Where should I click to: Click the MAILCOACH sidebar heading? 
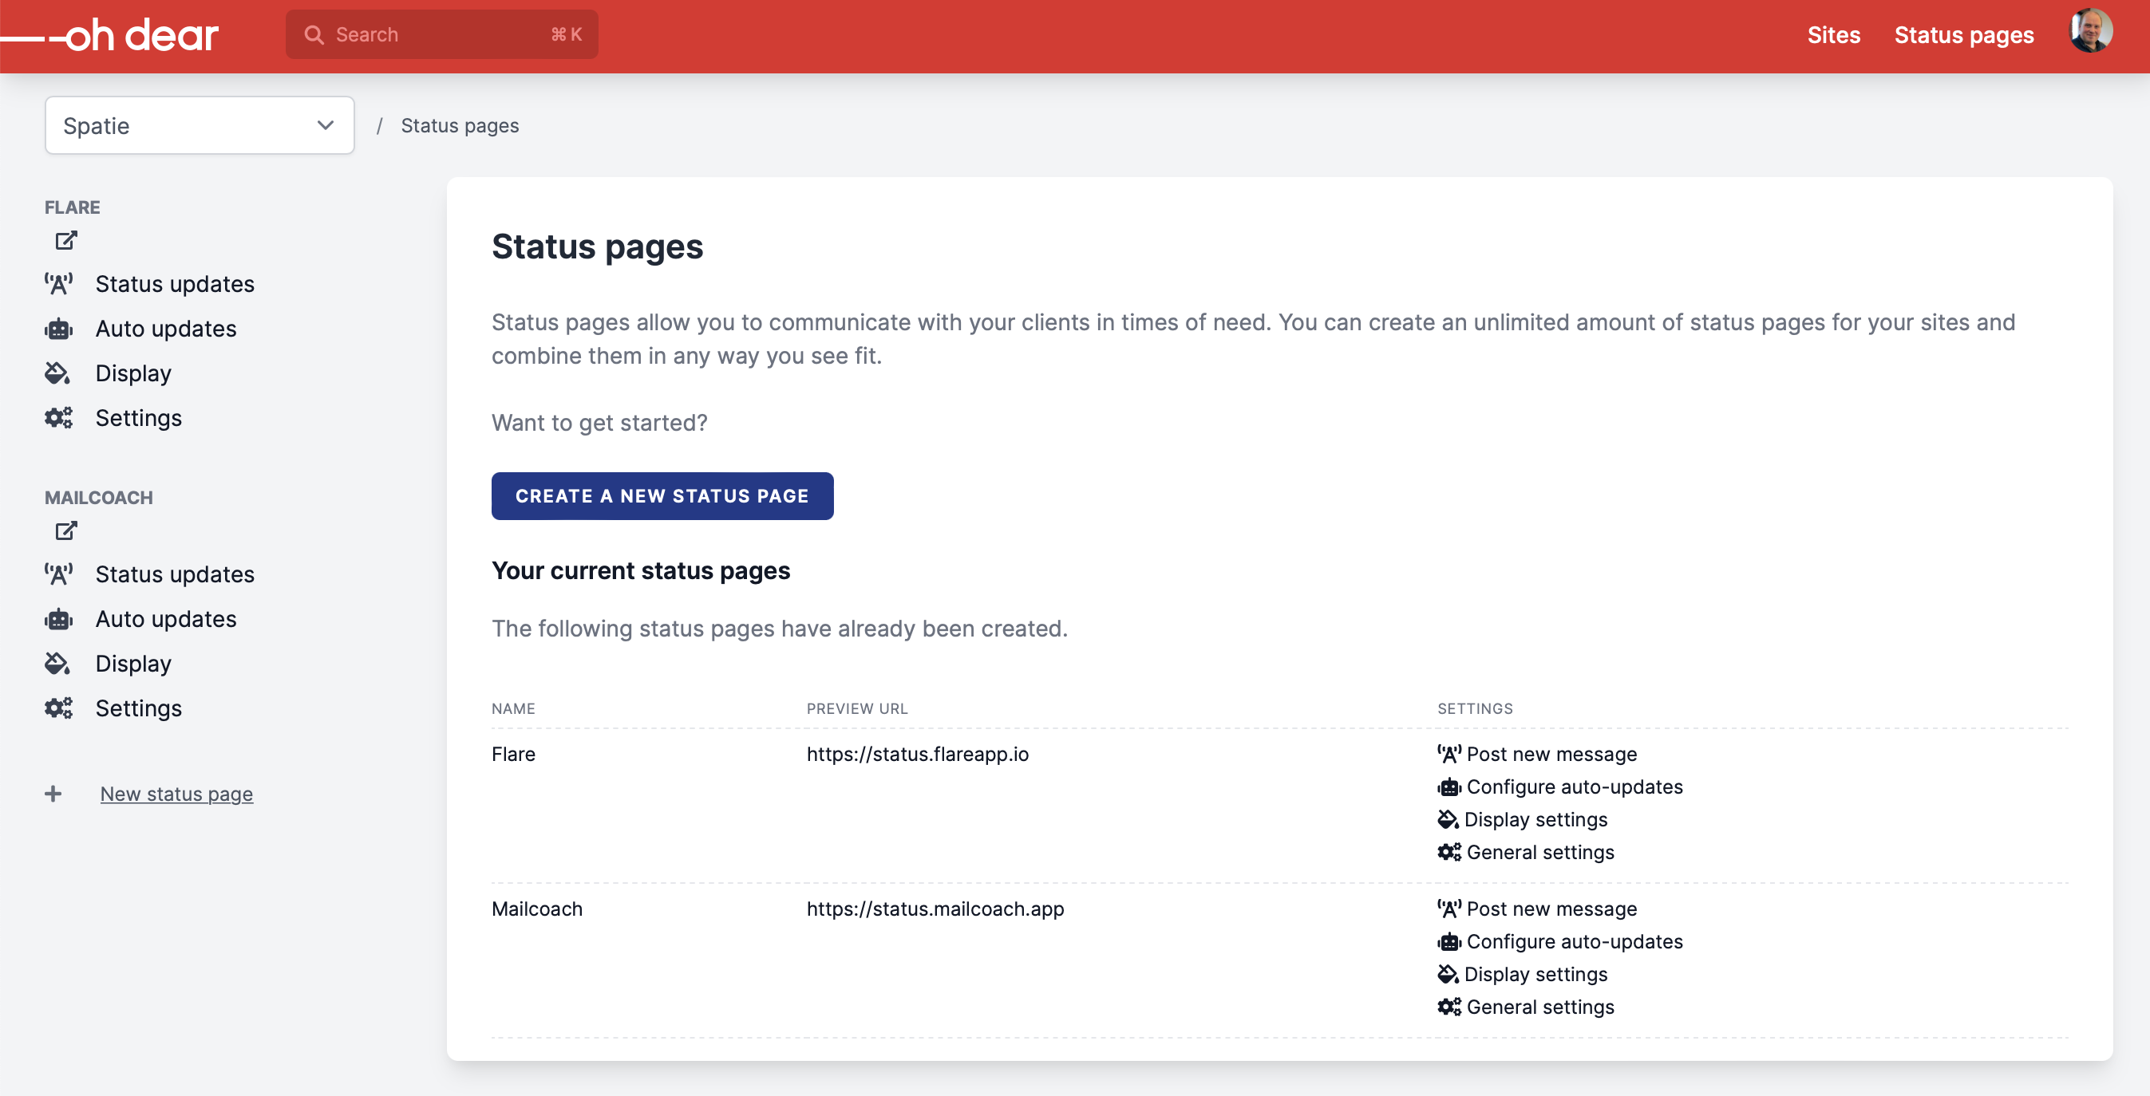click(x=98, y=497)
